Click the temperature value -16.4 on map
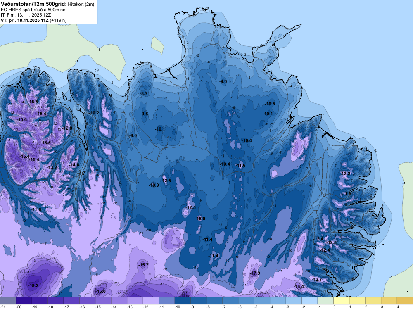This screenshot has height=309, width=413. pyautogui.click(x=24, y=156)
